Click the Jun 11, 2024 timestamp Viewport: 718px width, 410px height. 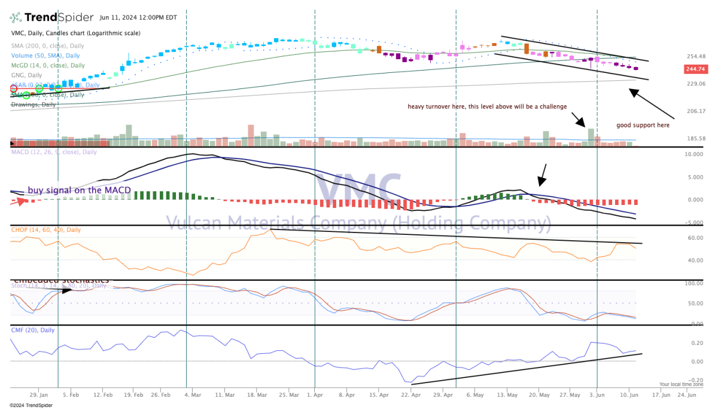[x=136, y=17]
